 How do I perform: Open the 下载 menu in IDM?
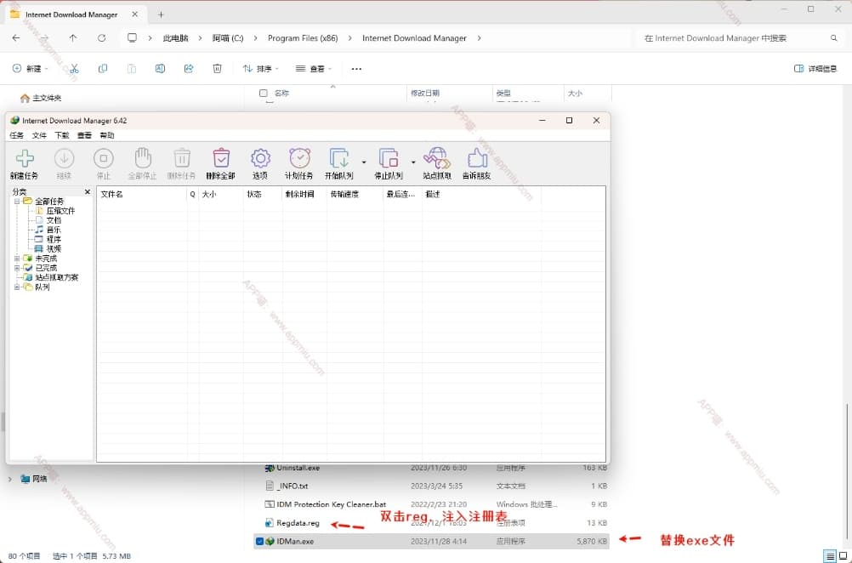point(62,135)
